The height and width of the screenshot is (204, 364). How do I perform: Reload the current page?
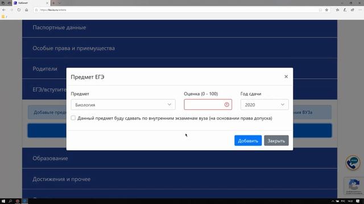(x=19, y=10)
